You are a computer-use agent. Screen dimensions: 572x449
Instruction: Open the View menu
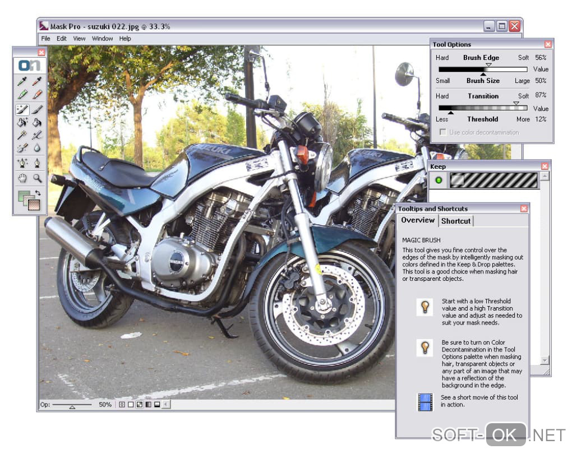pyautogui.click(x=79, y=39)
